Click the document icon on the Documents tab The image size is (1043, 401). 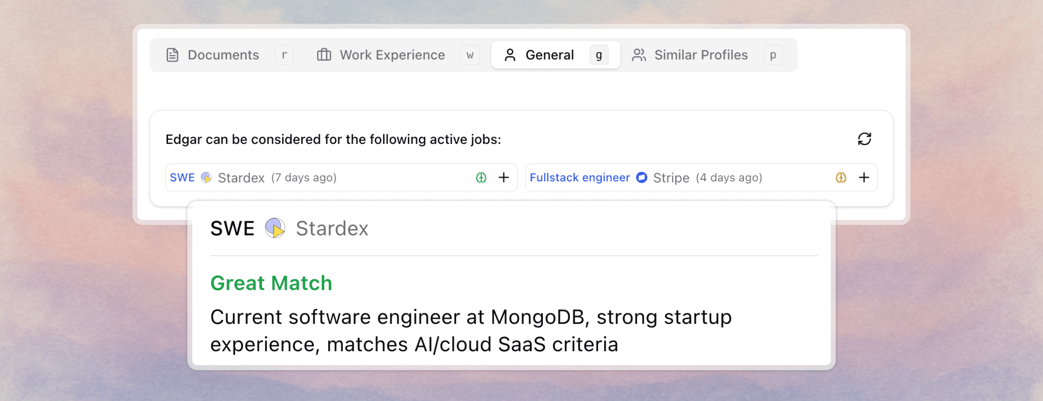(173, 55)
